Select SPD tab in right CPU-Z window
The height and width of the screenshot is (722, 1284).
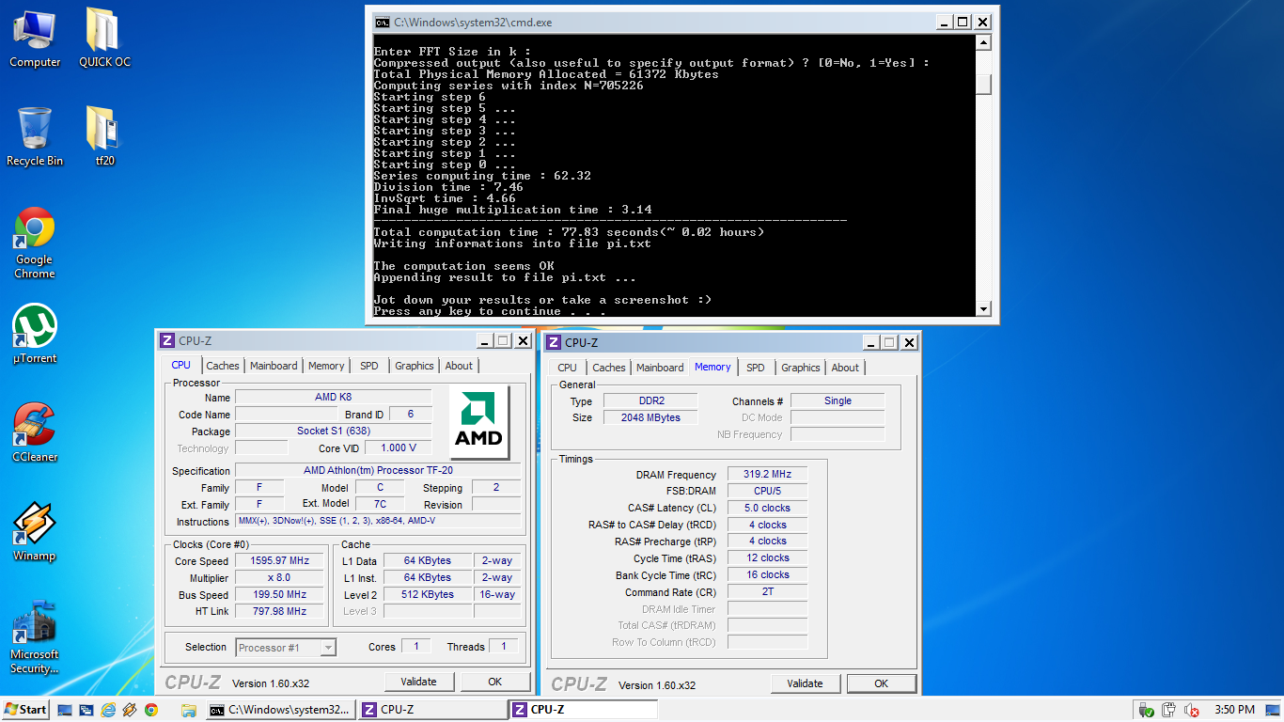click(756, 368)
